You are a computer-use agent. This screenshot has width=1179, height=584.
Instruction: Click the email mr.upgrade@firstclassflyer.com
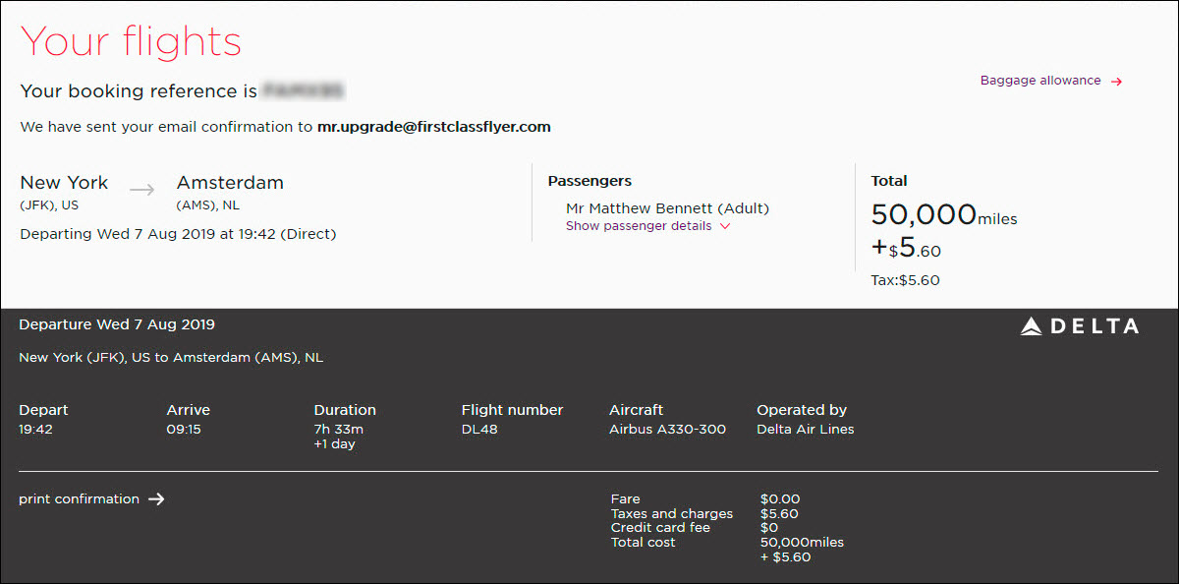(x=433, y=127)
